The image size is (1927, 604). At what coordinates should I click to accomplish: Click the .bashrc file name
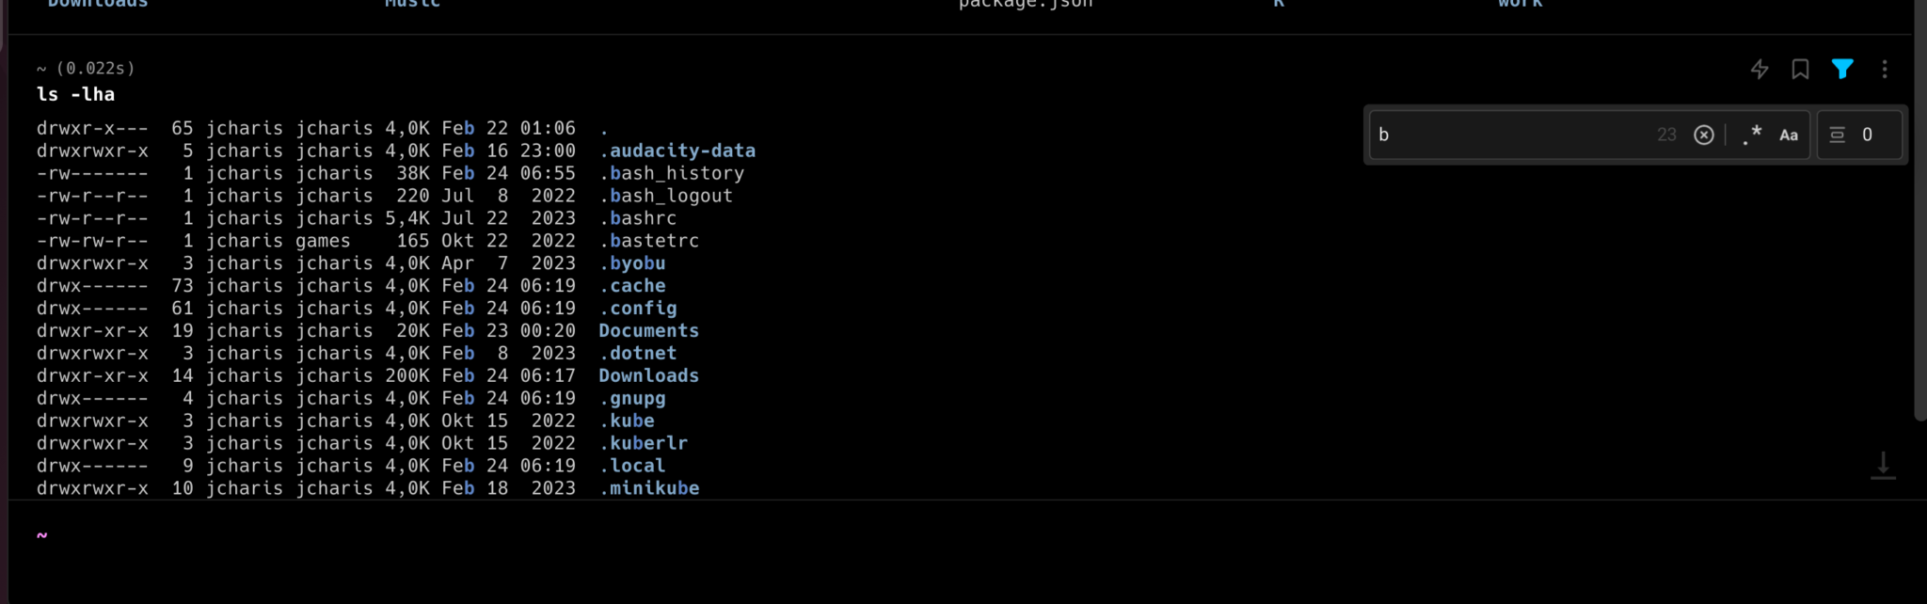click(x=638, y=218)
